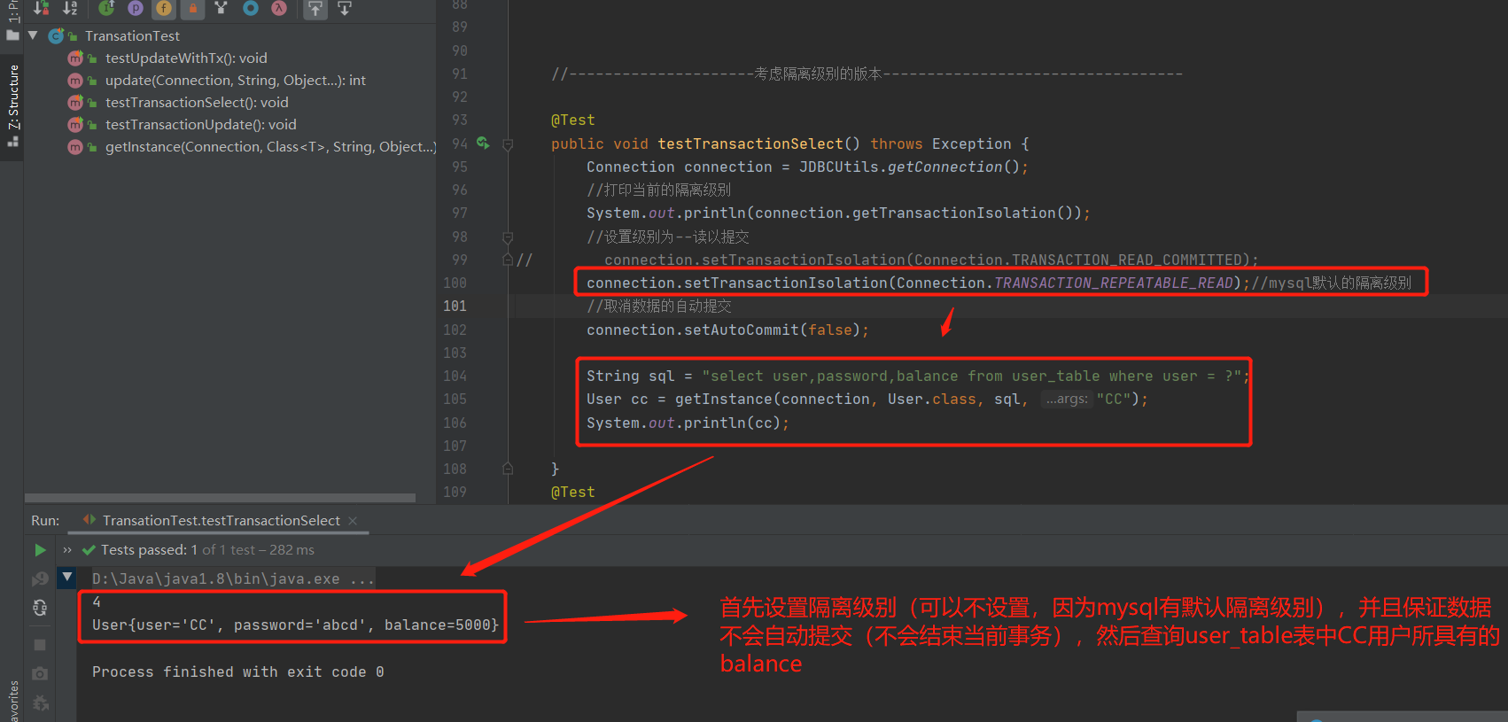This screenshot has height=722, width=1508.
Task: Collapse method fold marker at line 94
Action: (508, 144)
